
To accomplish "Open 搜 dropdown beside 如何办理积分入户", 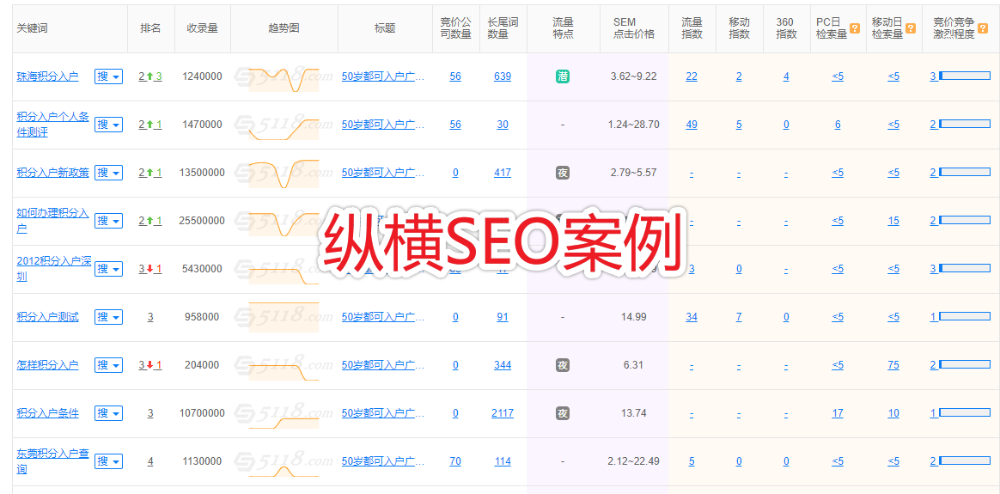I will pyautogui.click(x=108, y=221).
